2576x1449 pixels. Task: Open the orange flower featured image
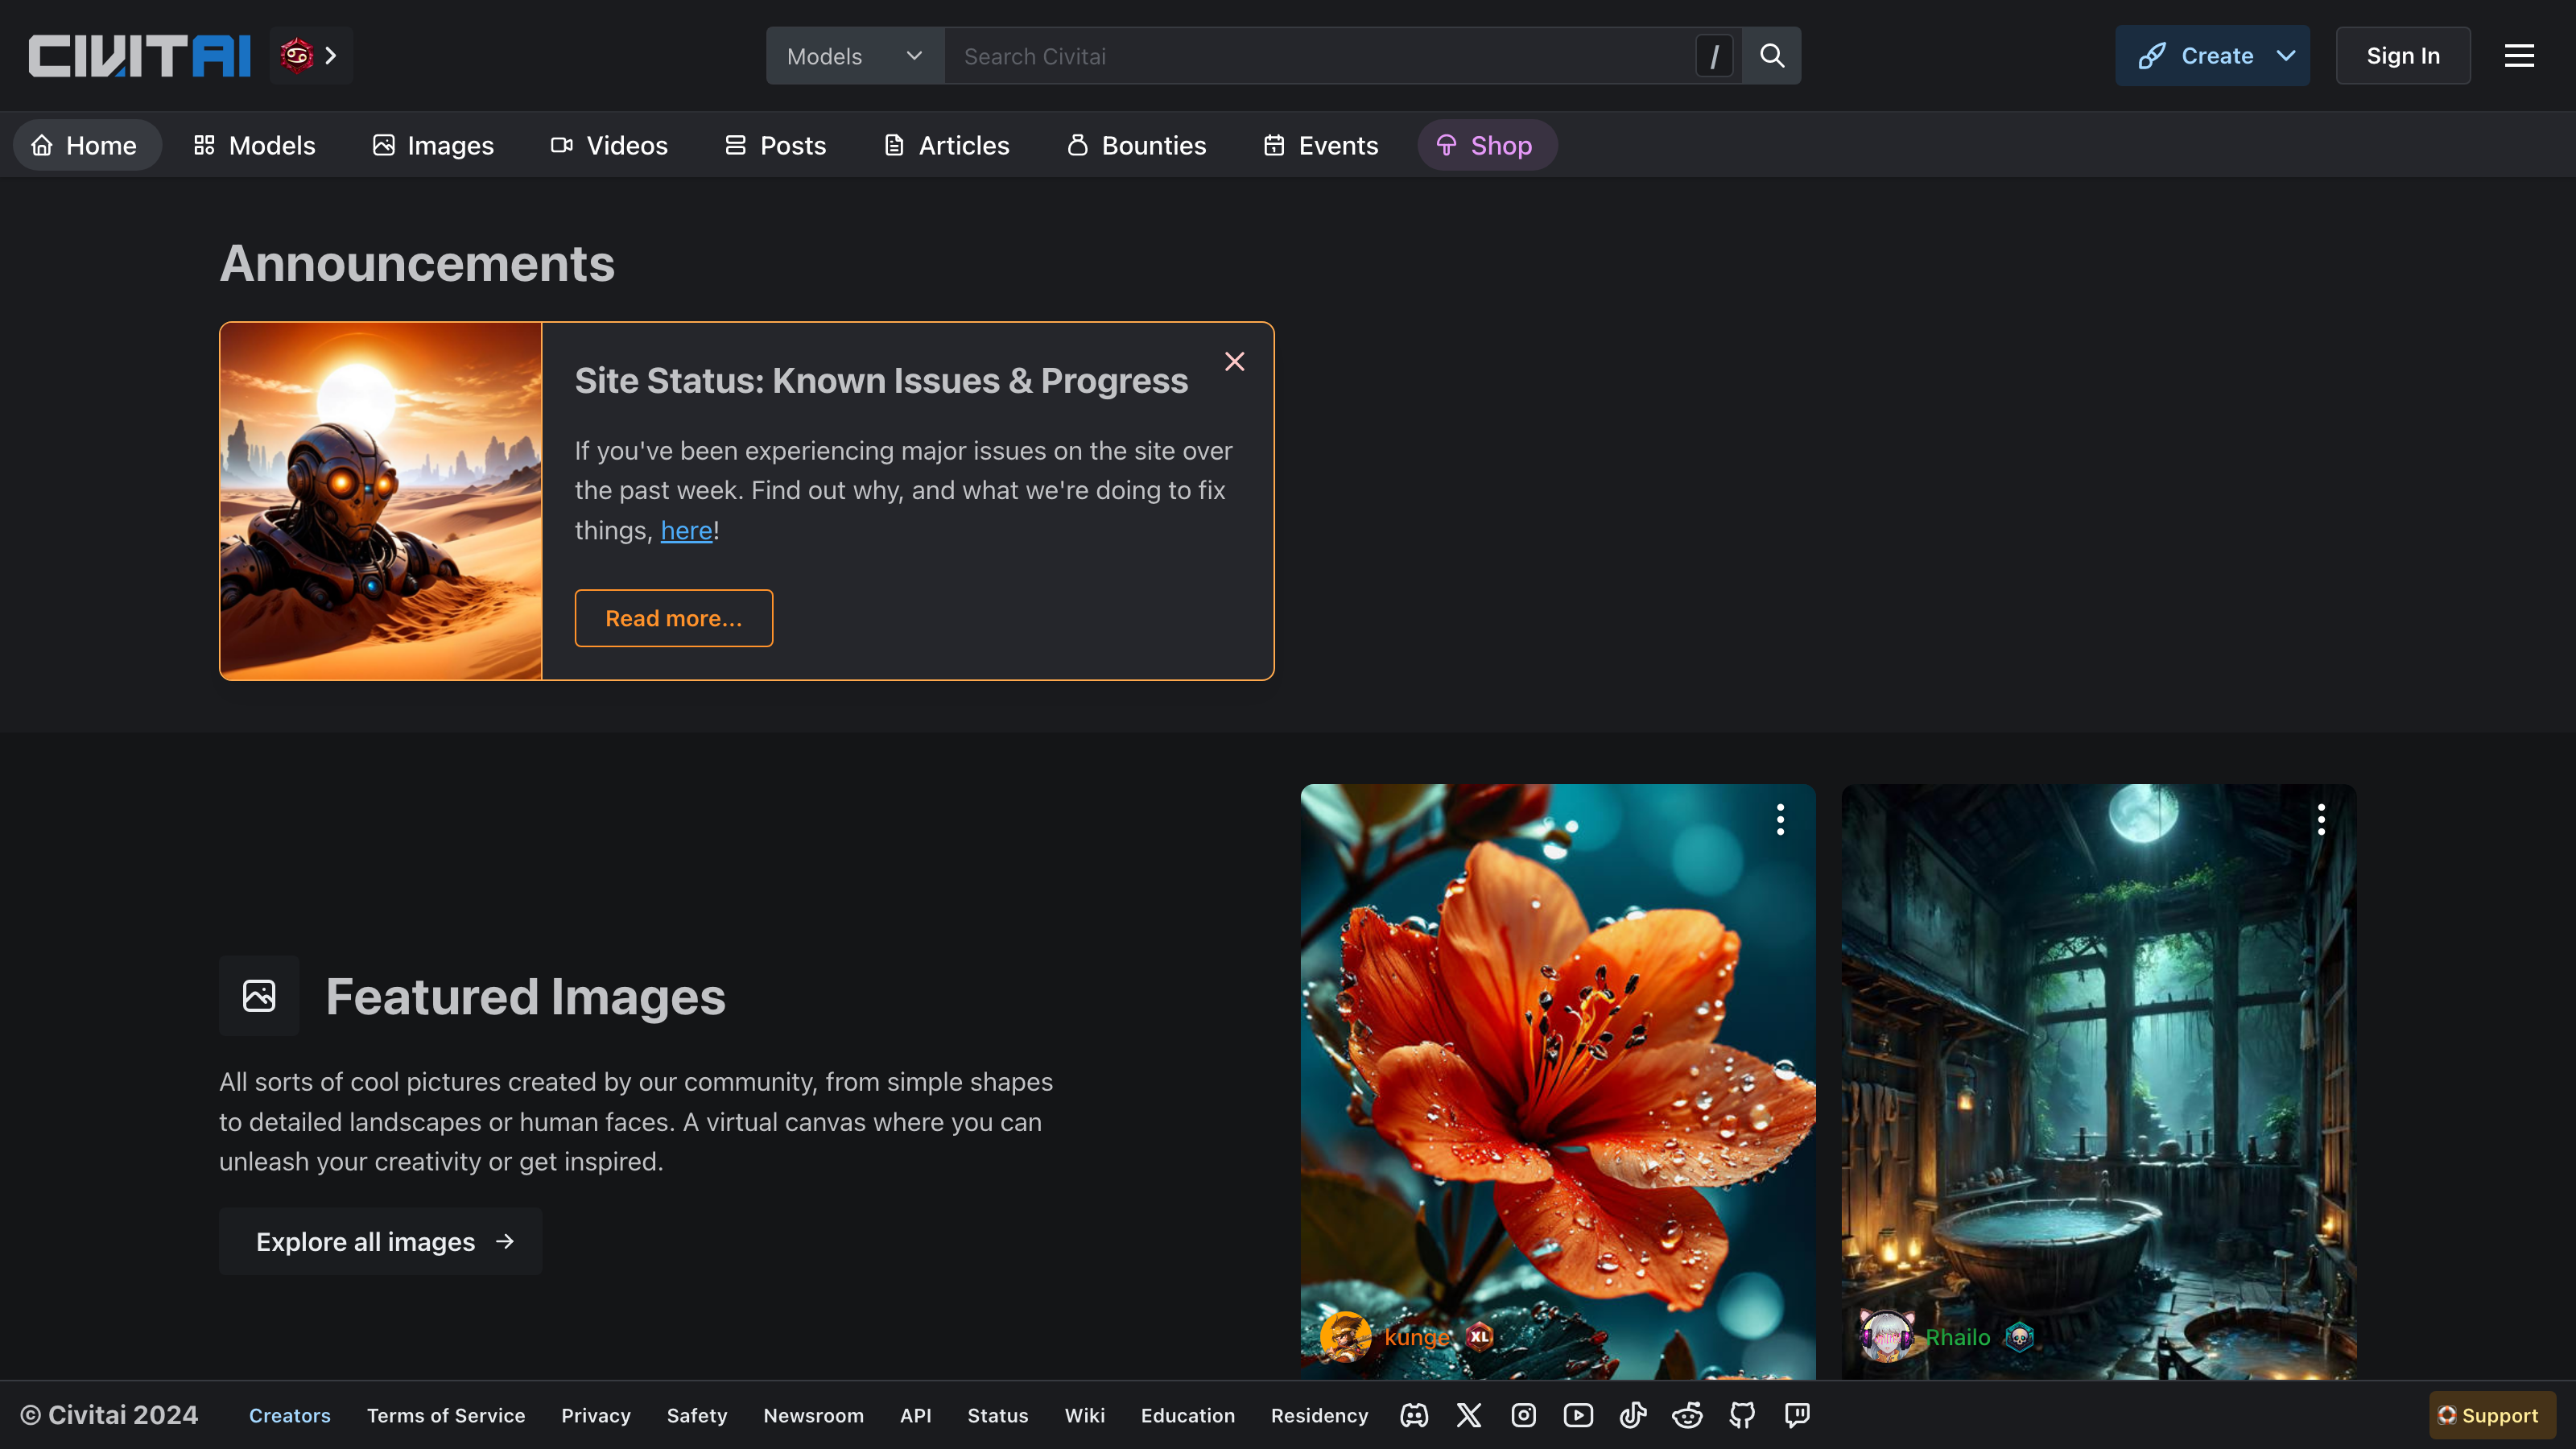1558,1082
